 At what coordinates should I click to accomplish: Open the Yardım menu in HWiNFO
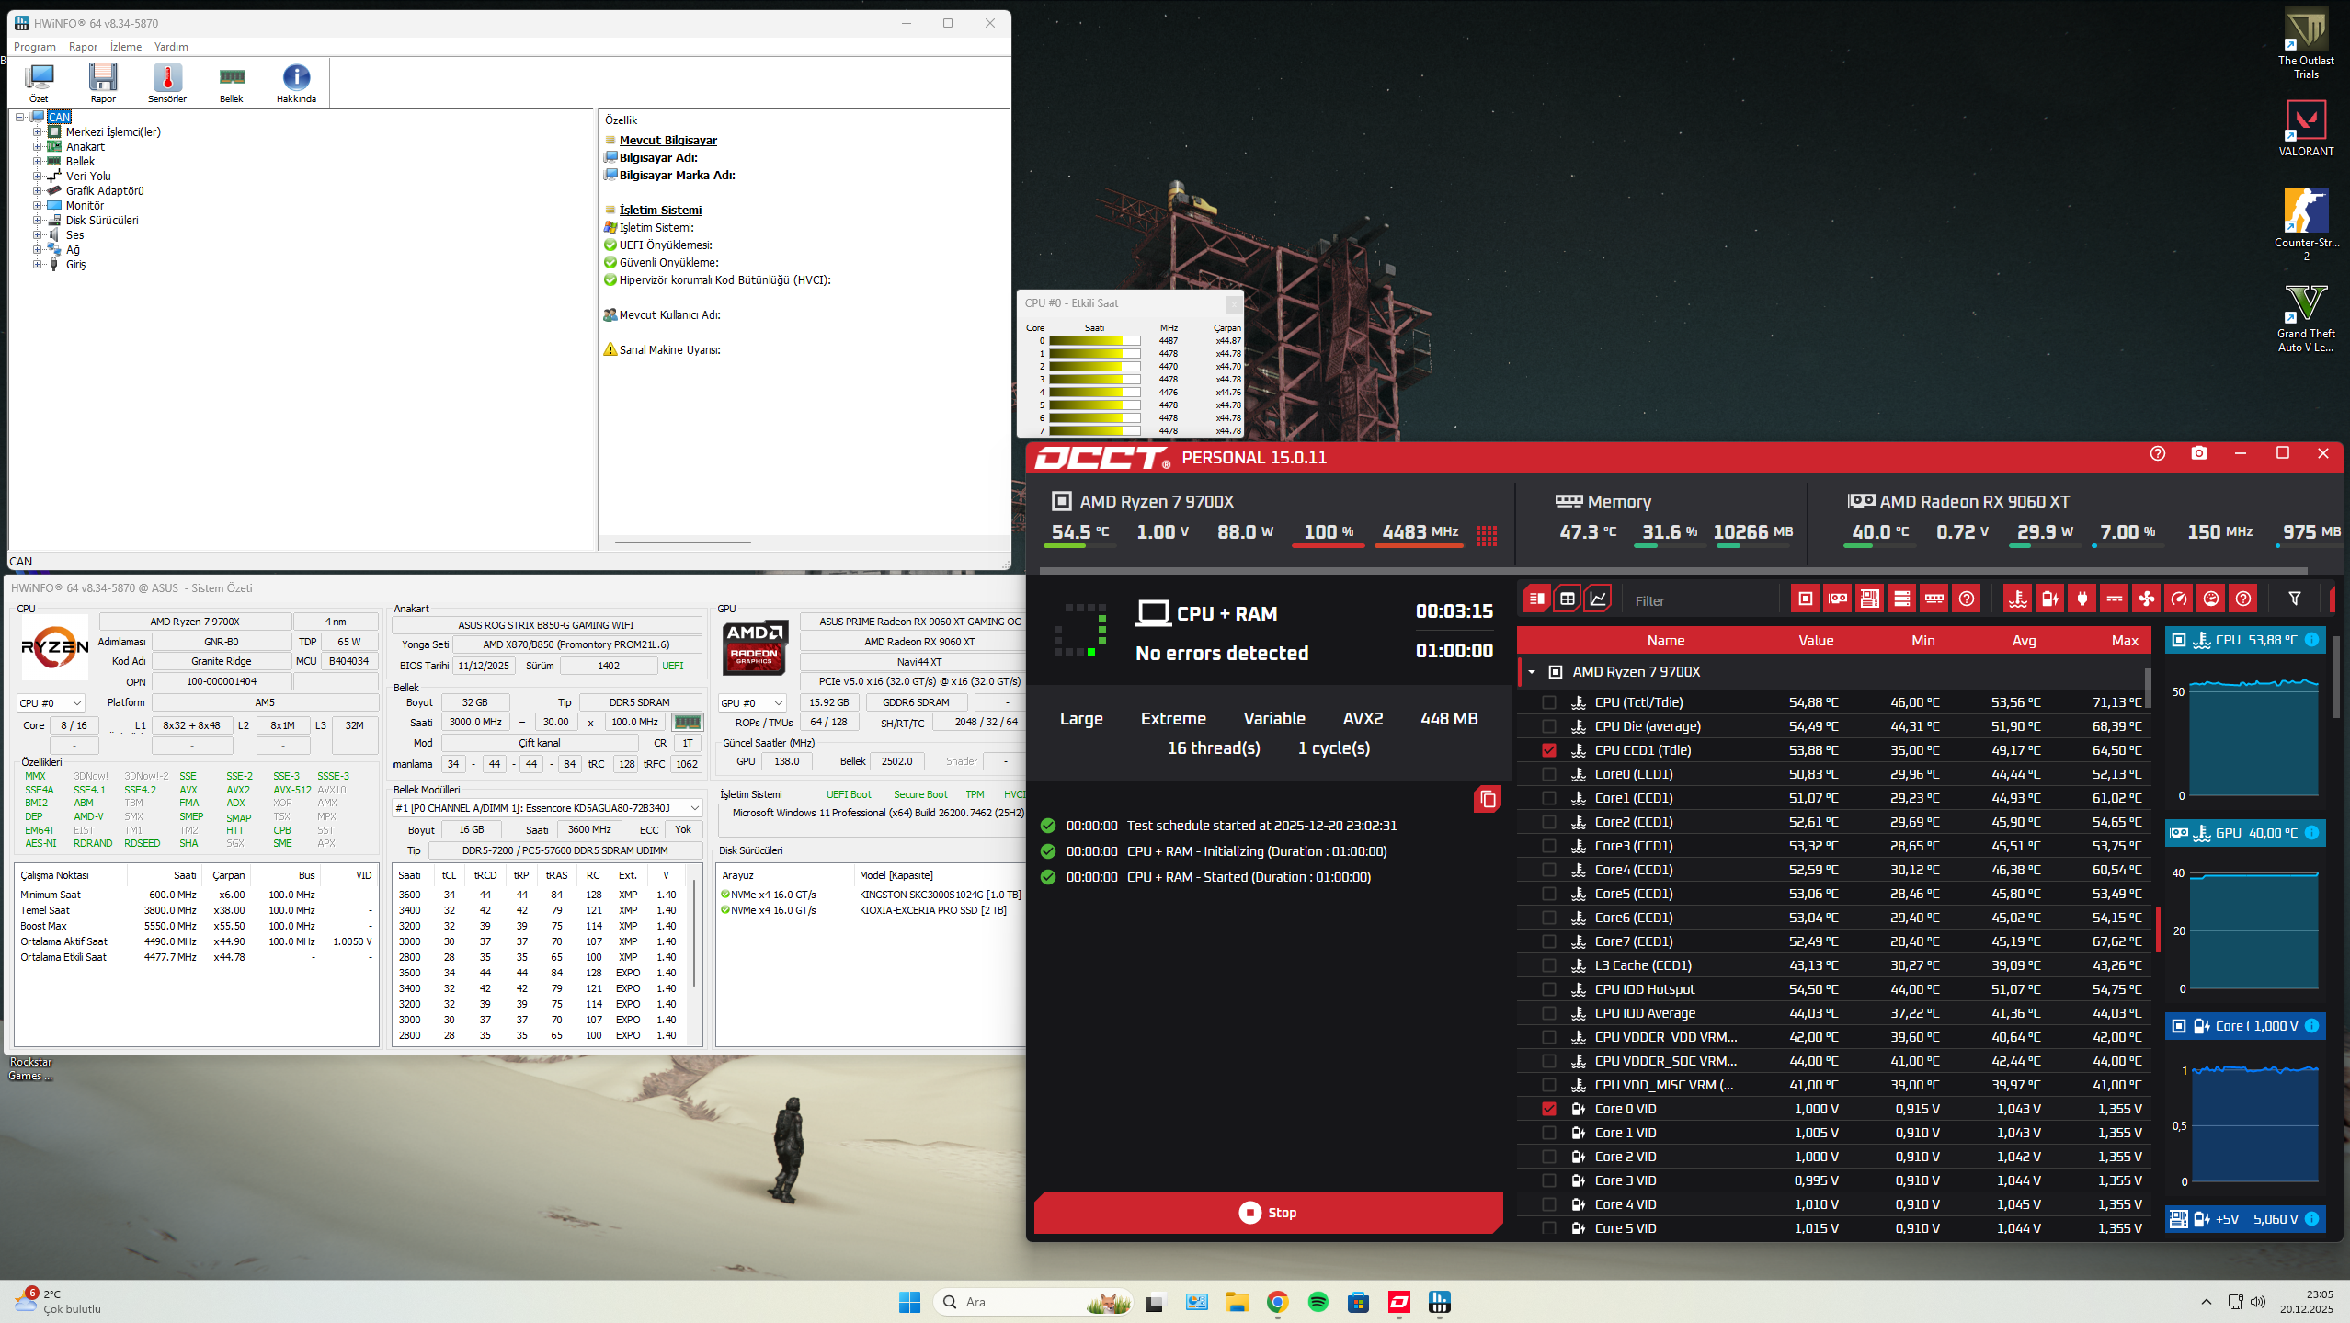coord(171,47)
